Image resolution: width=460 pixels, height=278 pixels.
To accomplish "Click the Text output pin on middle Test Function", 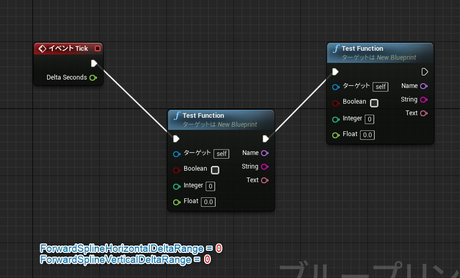I will tap(265, 180).
